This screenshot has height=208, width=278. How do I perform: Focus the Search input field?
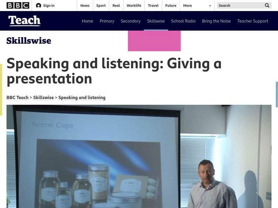[x=240, y=6]
